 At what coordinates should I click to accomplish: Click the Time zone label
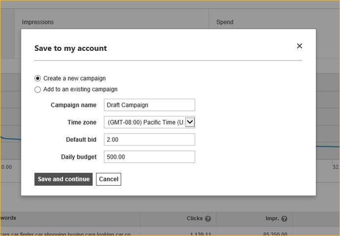[82, 122]
